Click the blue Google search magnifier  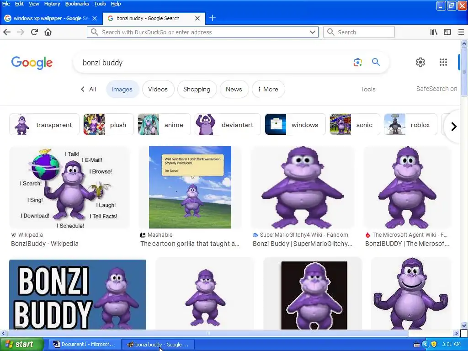(376, 62)
